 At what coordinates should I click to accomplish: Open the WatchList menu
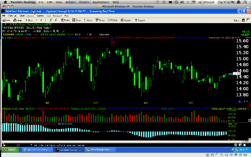click(x=12, y=16)
